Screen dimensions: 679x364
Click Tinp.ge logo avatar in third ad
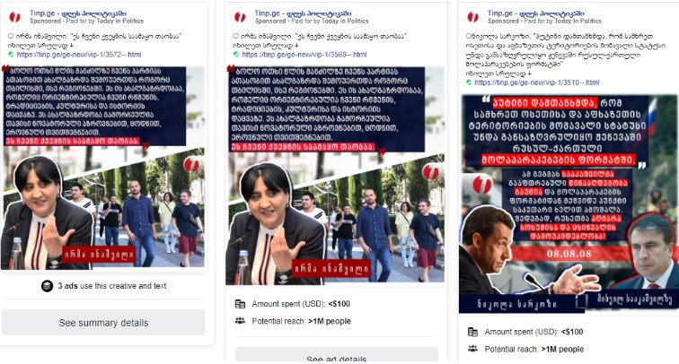coord(472,17)
